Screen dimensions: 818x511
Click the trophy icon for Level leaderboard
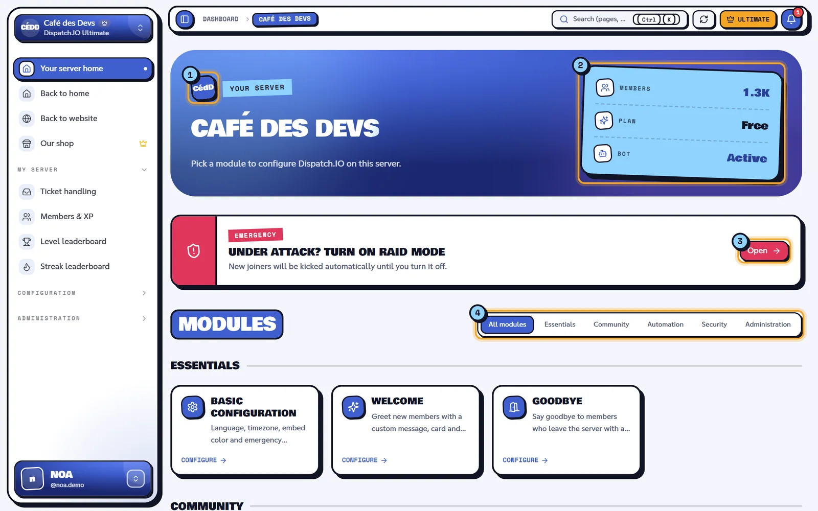(27, 242)
